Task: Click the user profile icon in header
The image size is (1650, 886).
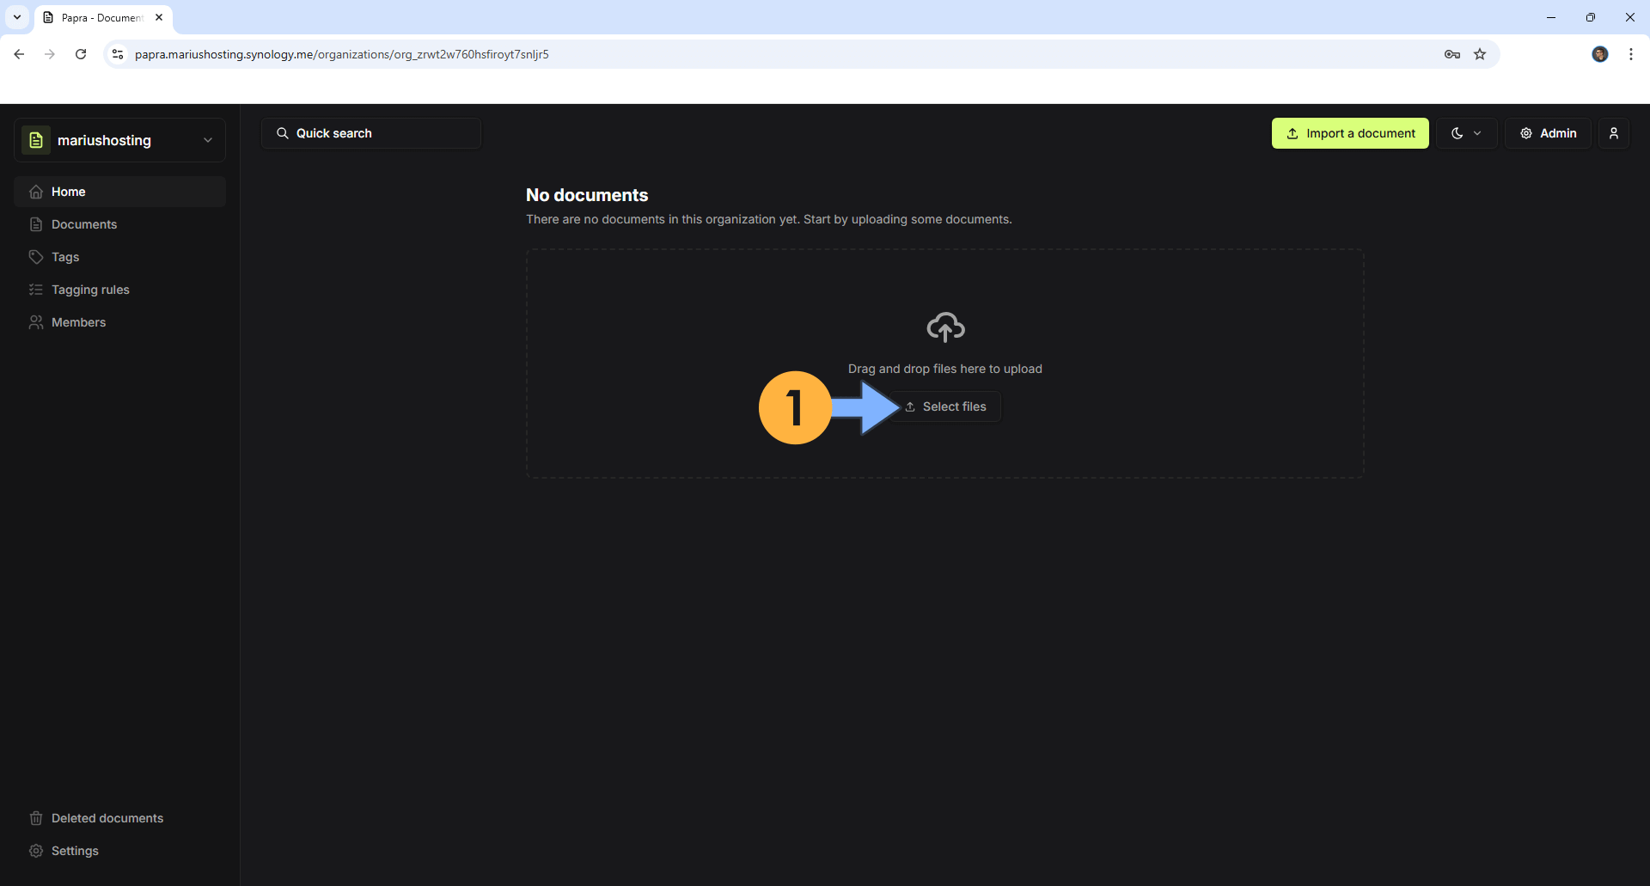Action: click(1613, 133)
